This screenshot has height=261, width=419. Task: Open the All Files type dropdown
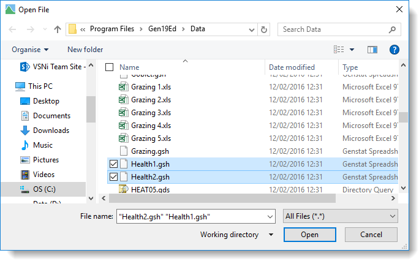pos(341,216)
